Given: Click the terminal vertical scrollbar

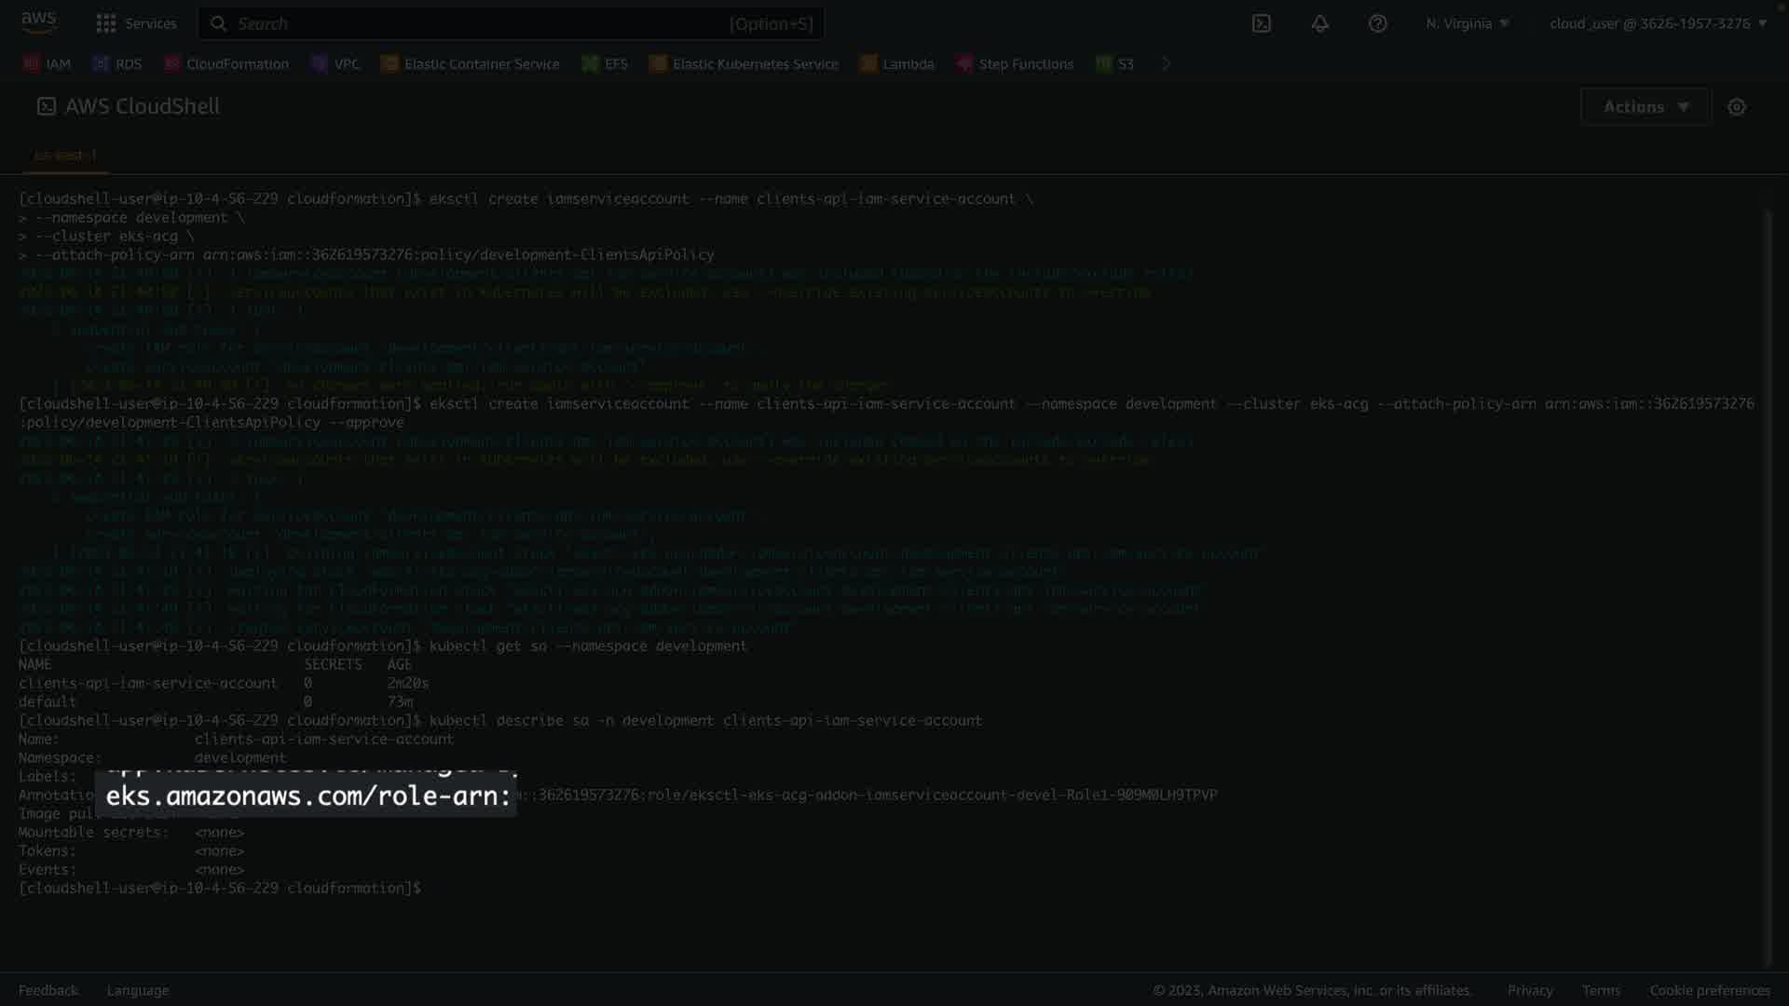Looking at the screenshot, I should [x=1768, y=587].
